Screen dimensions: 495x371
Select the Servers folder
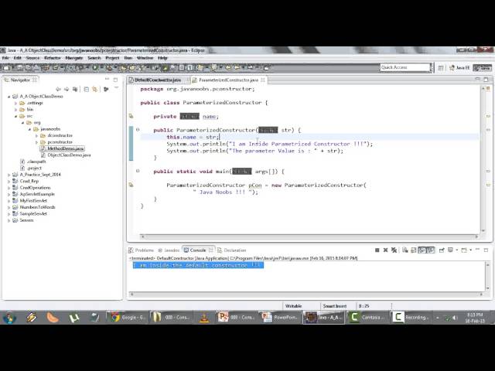pos(23,220)
